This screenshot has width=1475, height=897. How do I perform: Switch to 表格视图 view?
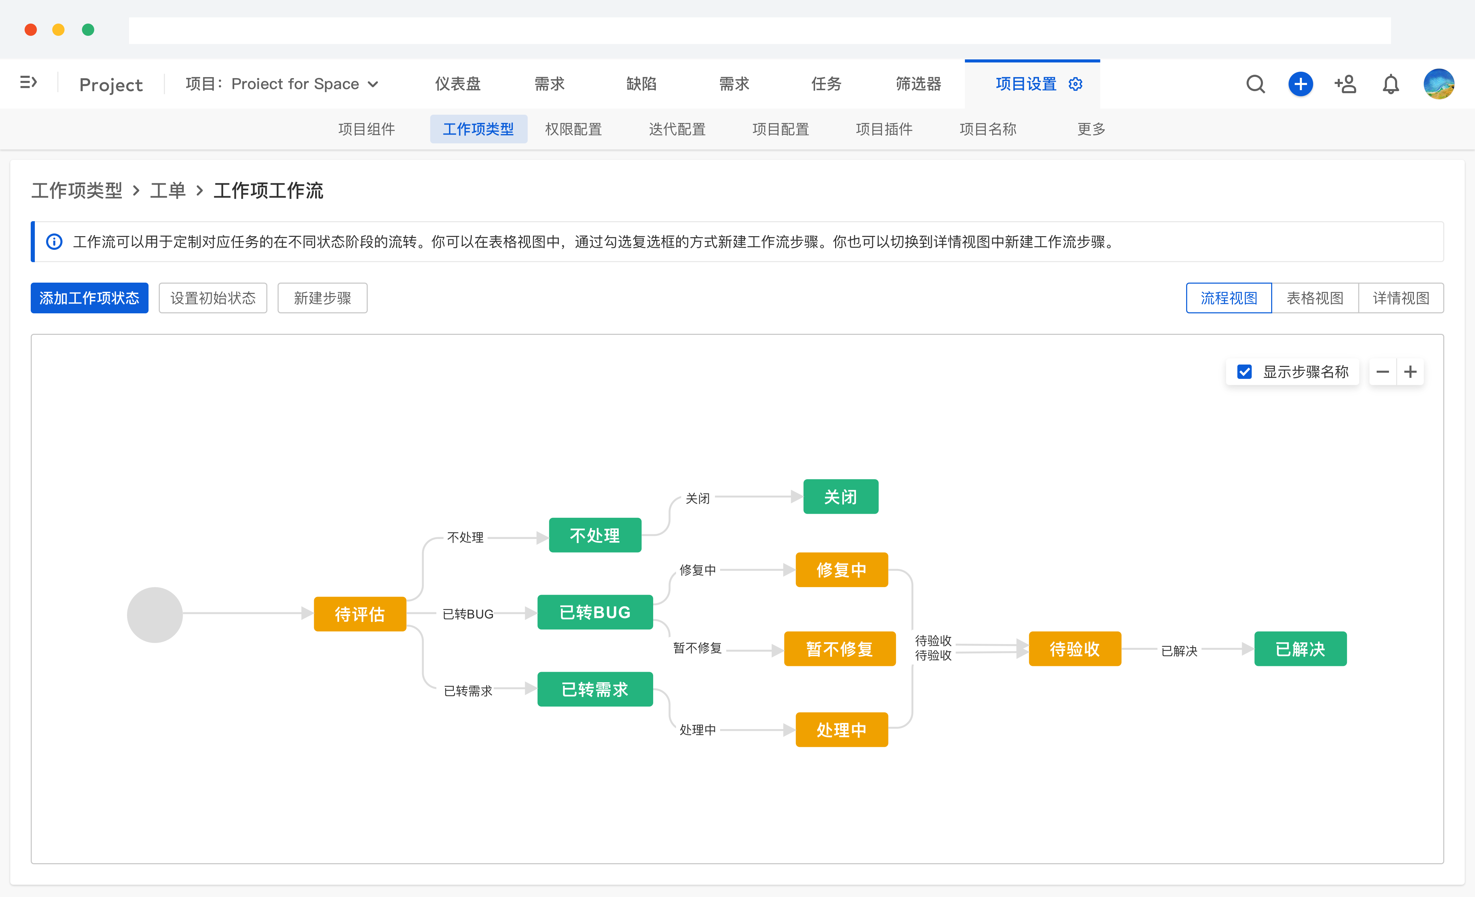click(1315, 298)
